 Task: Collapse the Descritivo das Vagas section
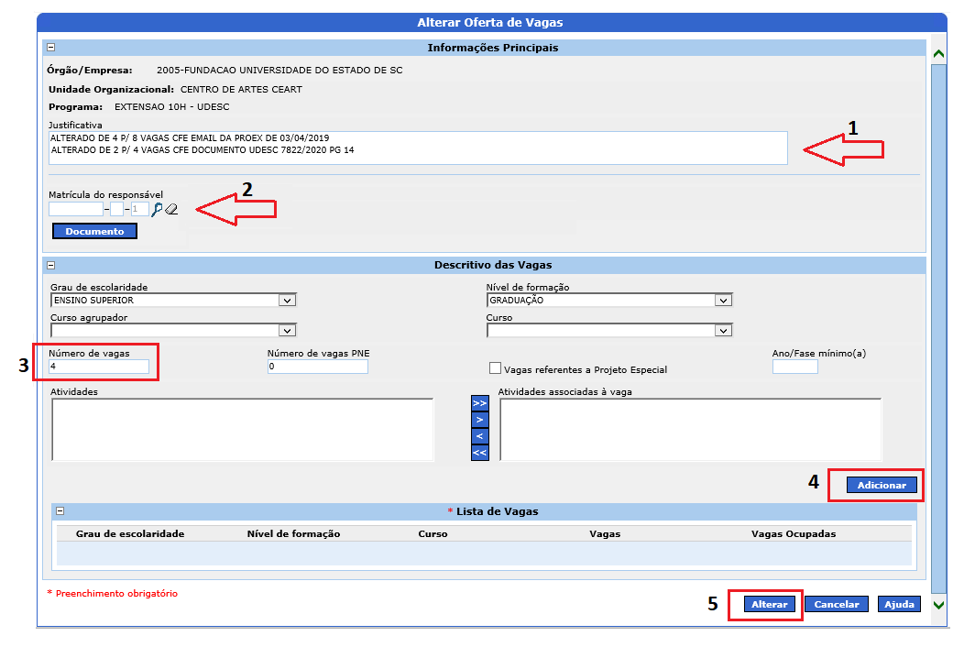click(51, 265)
